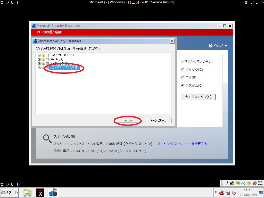264x198 pixels.
Task: Click the Security Essentials main window title icon
Action: (34, 26)
